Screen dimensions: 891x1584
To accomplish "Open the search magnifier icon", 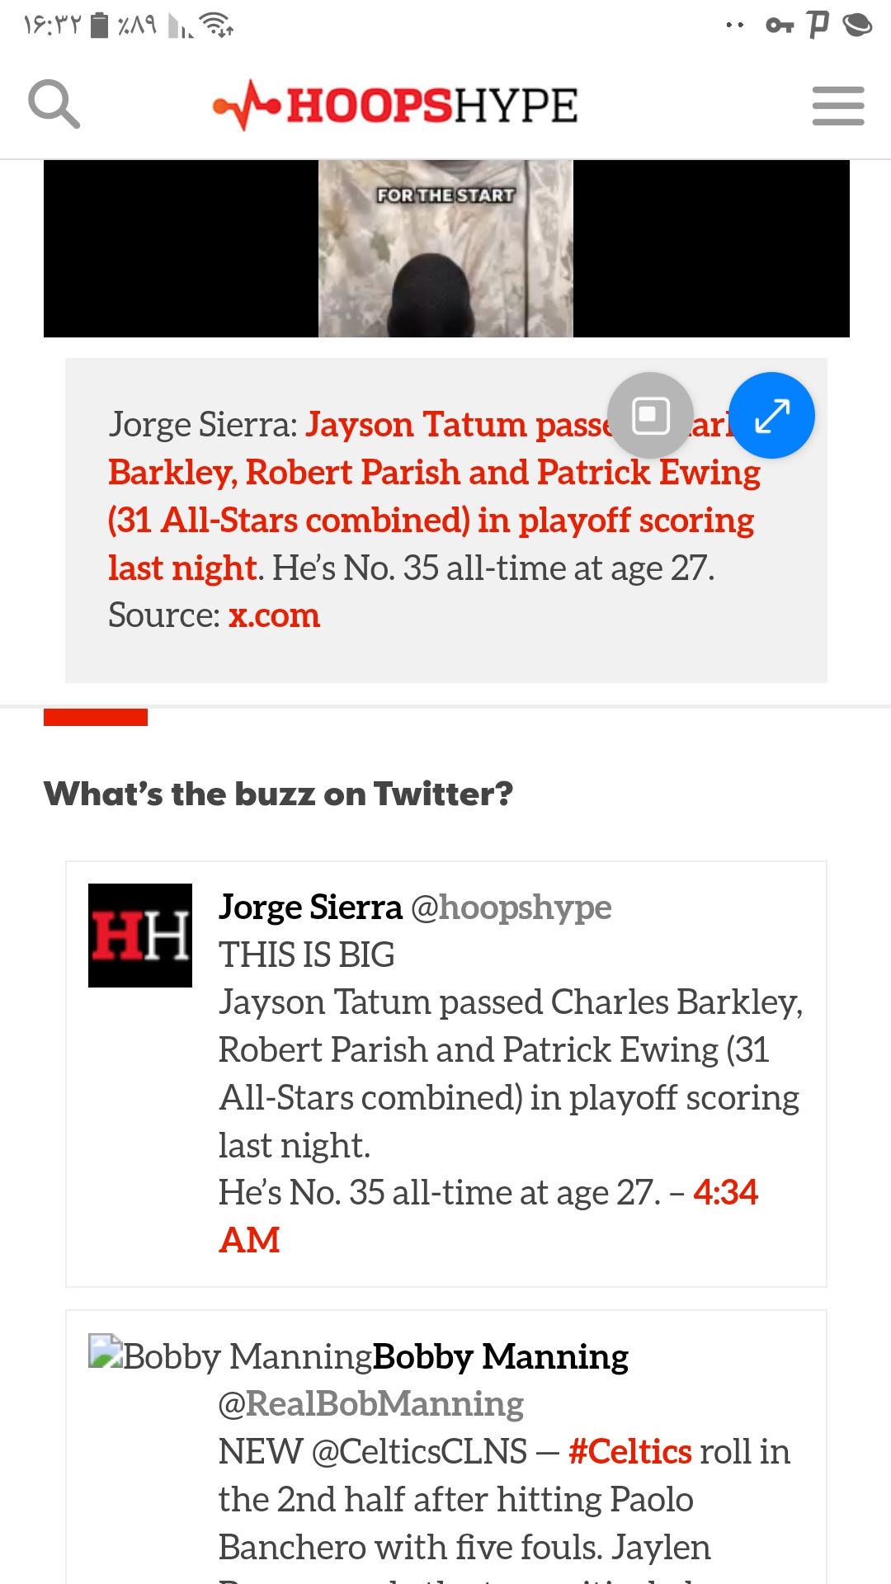I will (54, 104).
